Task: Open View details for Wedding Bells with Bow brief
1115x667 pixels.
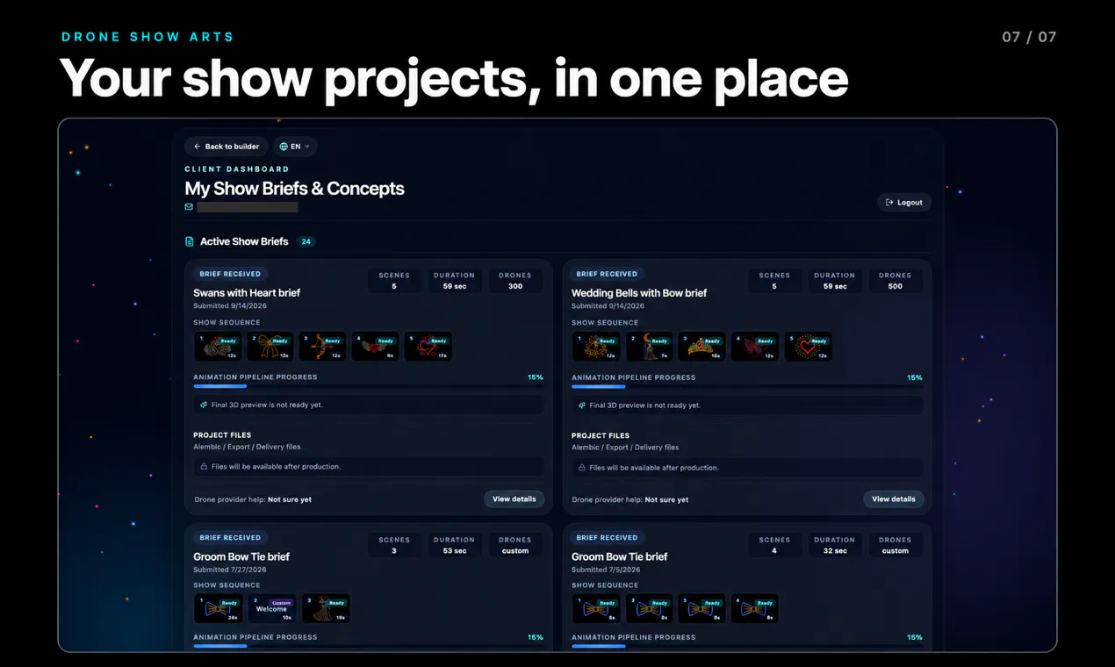Action: click(x=894, y=499)
